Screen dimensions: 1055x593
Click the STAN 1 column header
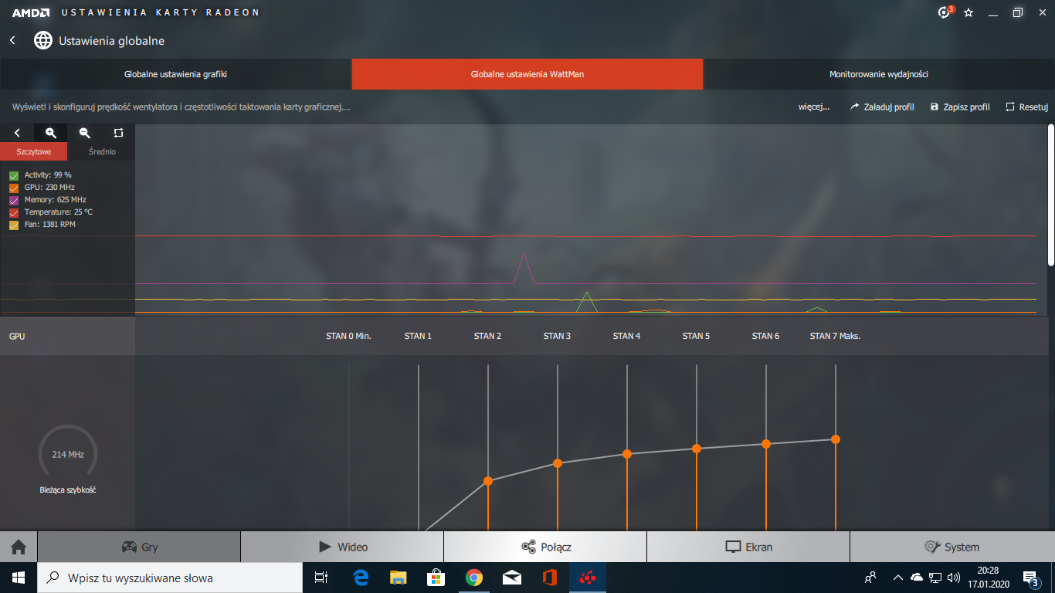pos(418,336)
